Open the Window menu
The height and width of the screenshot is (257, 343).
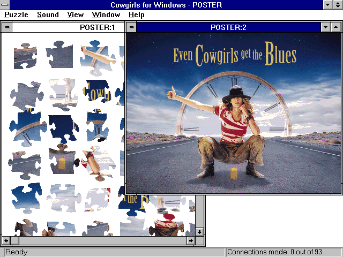[x=106, y=14]
